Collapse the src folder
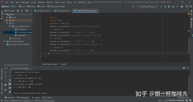Screen dimensions: 193x102 (x=7, y=23)
